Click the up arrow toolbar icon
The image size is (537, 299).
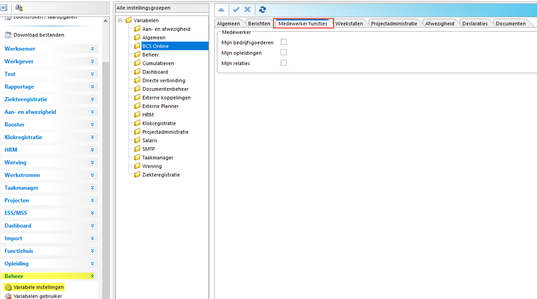pyautogui.click(x=221, y=10)
